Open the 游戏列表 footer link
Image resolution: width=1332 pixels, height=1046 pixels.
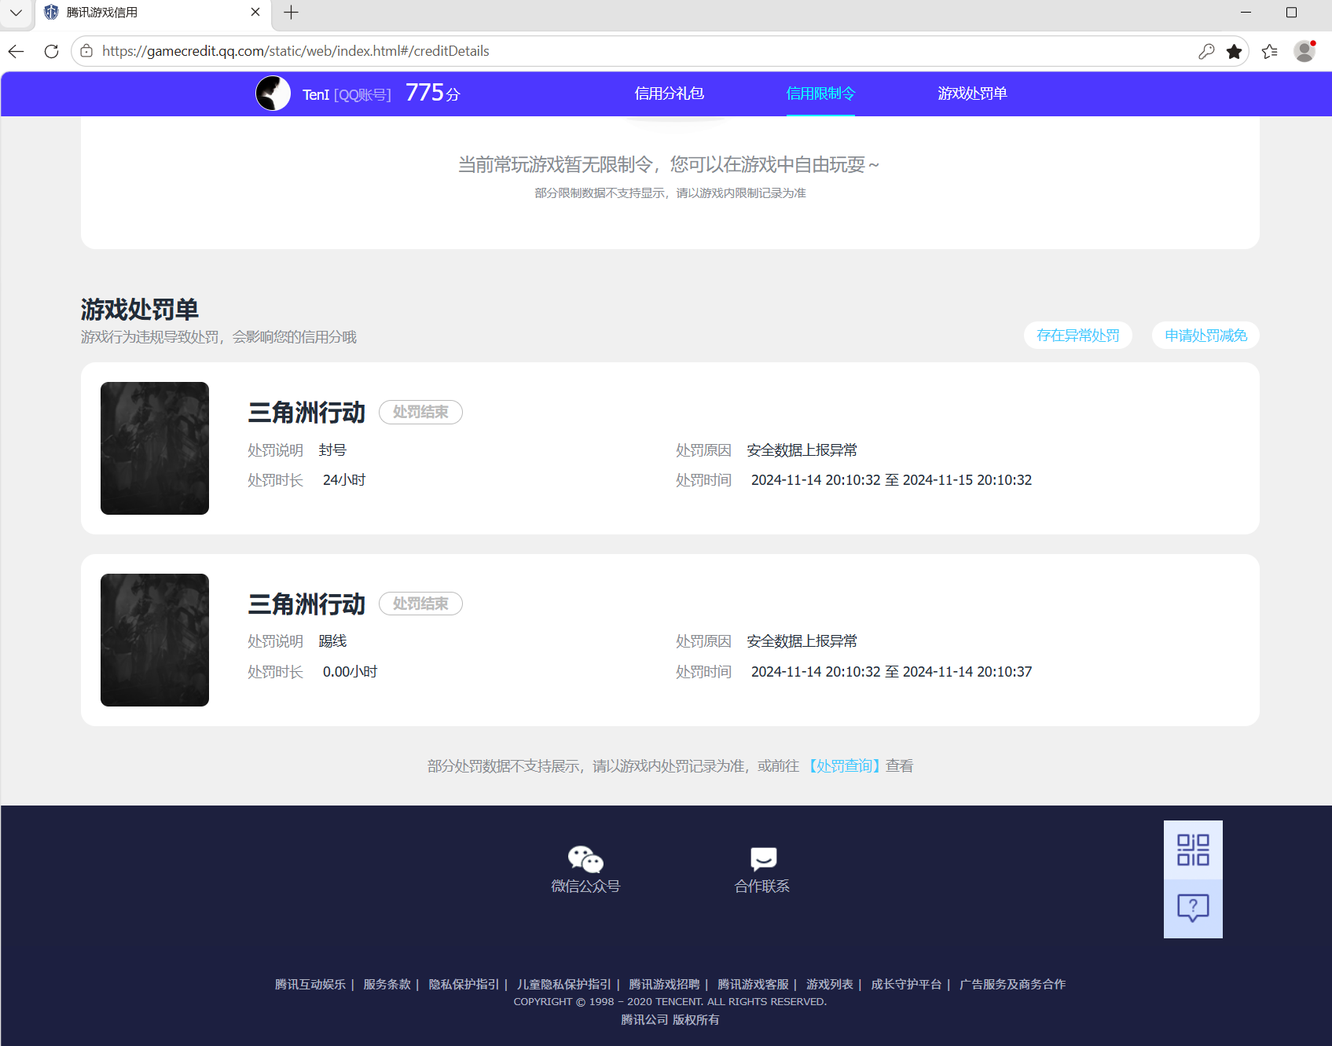tap(830, 985)
